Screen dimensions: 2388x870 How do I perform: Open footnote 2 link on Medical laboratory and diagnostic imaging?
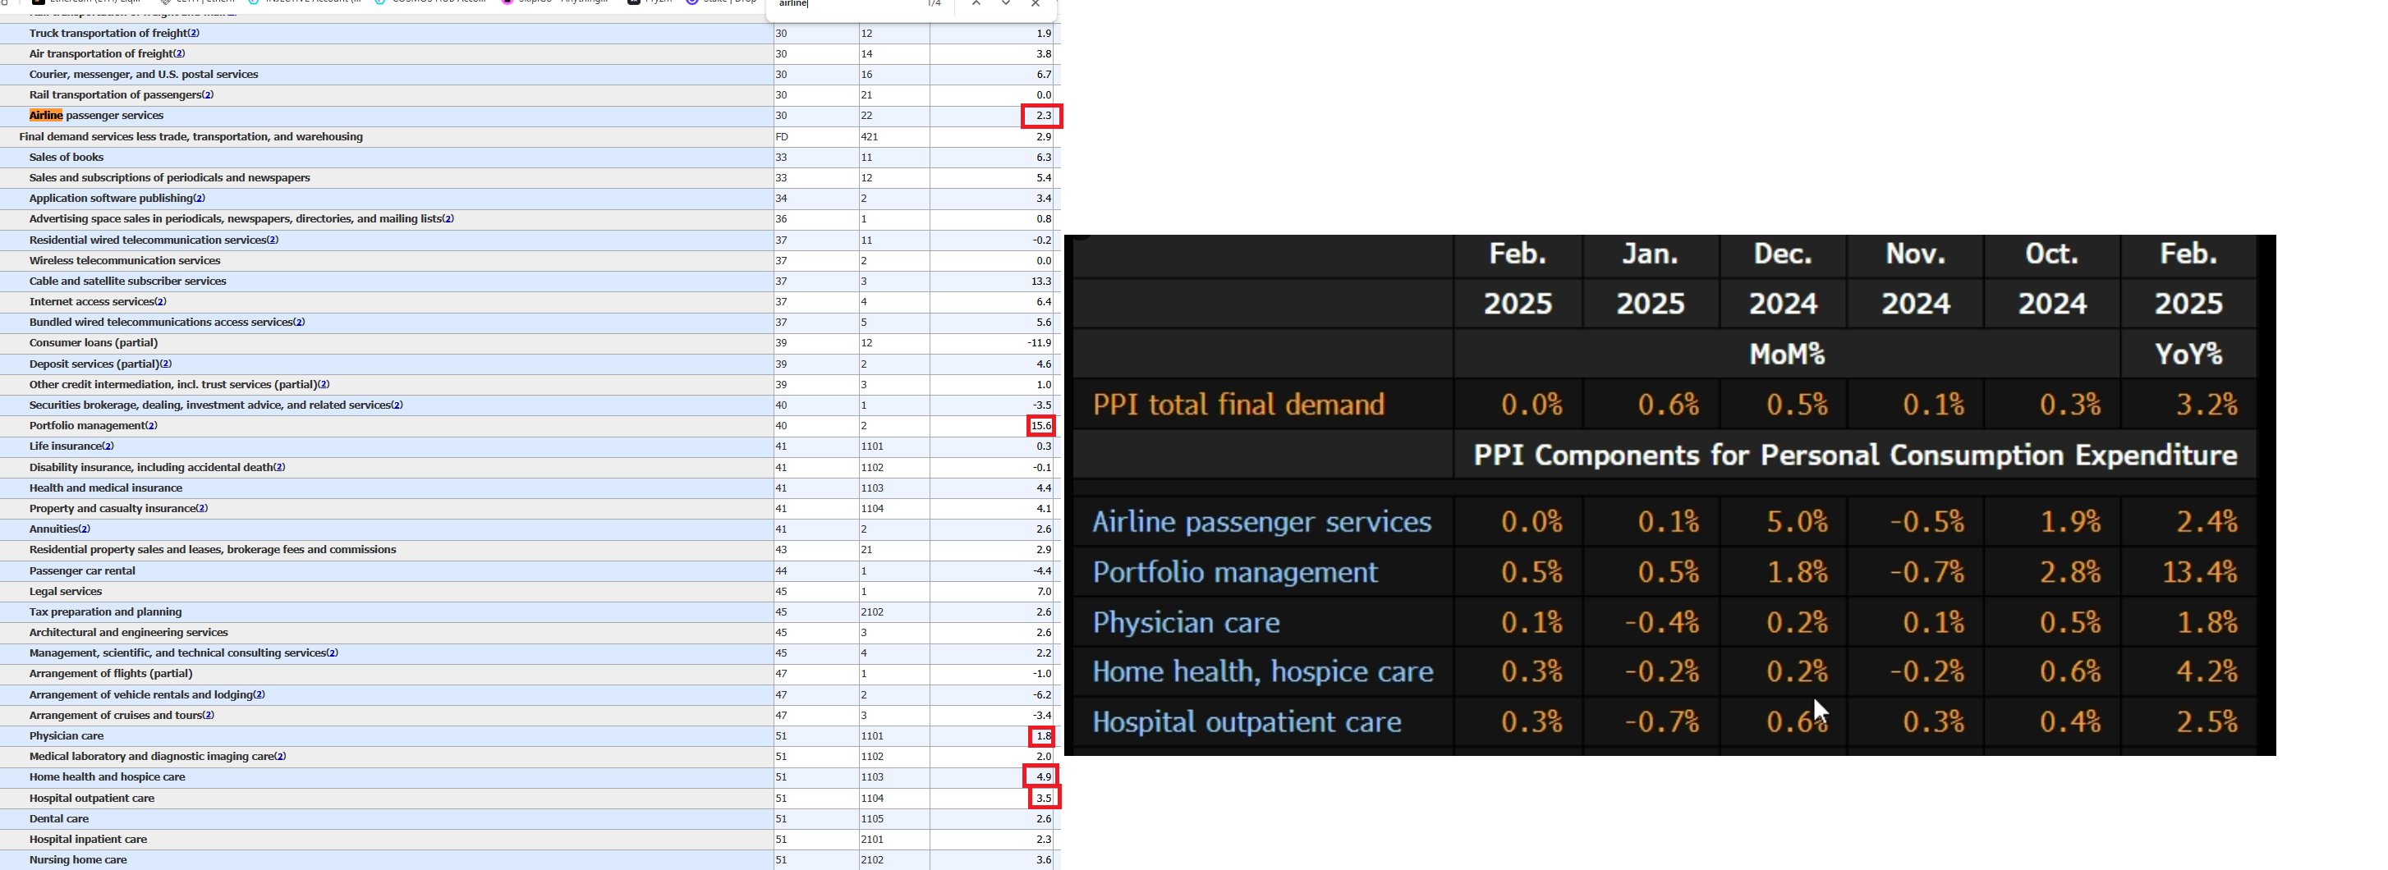(281, 757)
